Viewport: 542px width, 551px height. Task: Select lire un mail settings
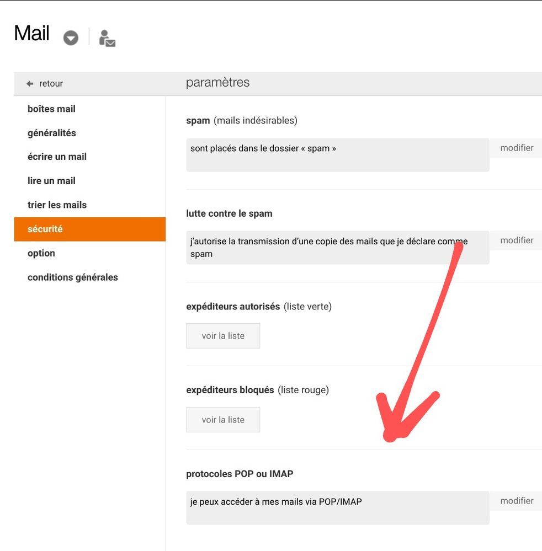point(51,179)
